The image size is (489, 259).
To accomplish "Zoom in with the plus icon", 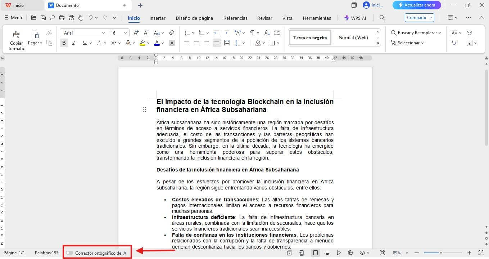I will 469,253.
